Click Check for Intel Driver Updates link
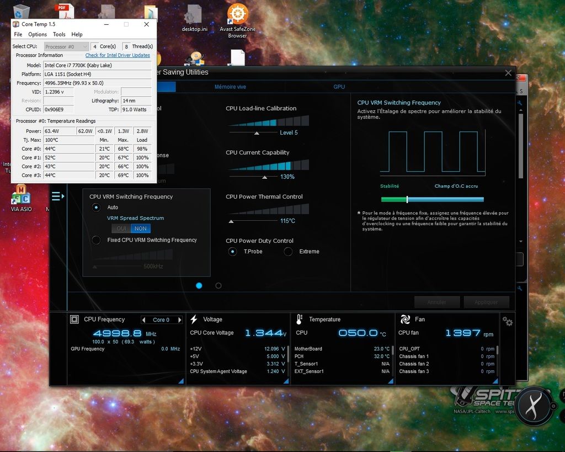Screen dimensions: 565x452 (118, 55)
